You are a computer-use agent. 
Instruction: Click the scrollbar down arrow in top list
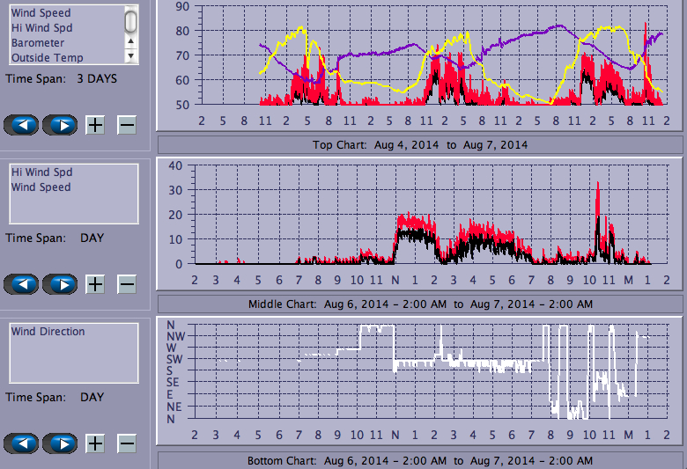(x=131, y=55)
